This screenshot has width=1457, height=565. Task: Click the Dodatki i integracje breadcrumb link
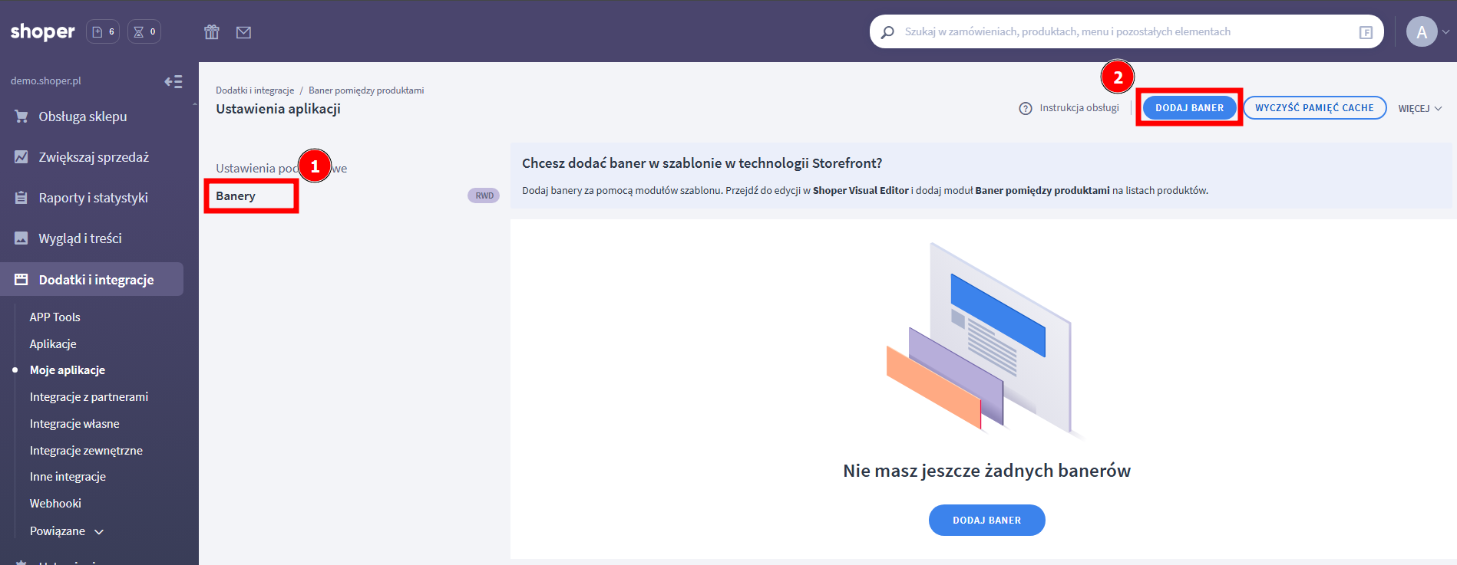tap(255, 90)
